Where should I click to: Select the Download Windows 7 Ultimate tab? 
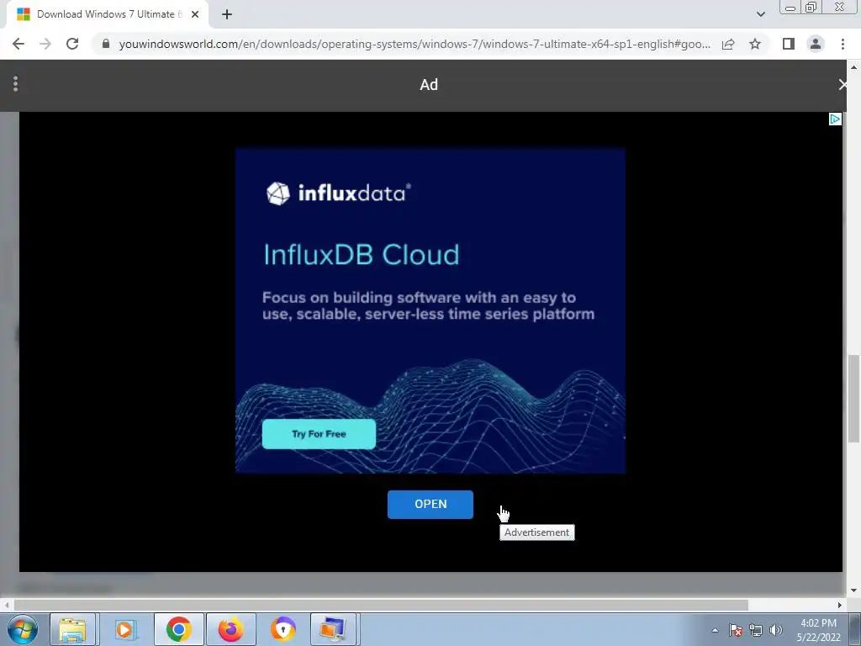point(108,15)
